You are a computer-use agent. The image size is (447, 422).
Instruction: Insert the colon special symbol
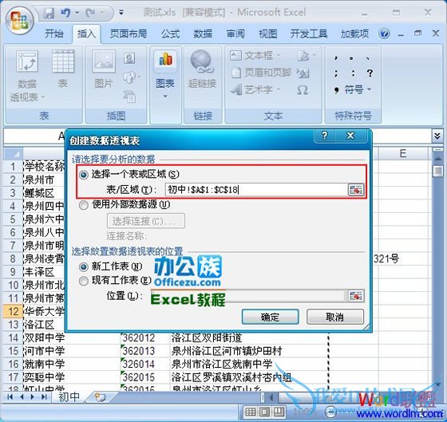point(353,73)
